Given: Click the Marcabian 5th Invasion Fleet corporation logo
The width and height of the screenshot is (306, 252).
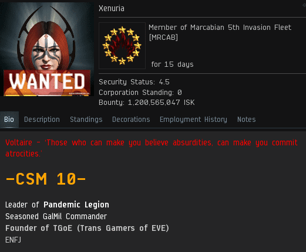Looking at the screenshot, I should [x=122, y=46].
